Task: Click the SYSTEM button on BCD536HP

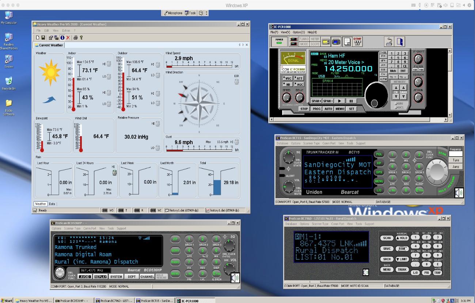Action: click(x=117, y=277)
